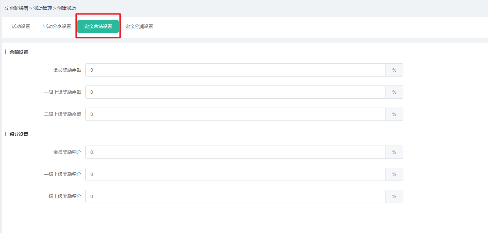Click the % suffix of 二级上级奖励余额
The image size is (488, 233).
click(394, 114)
